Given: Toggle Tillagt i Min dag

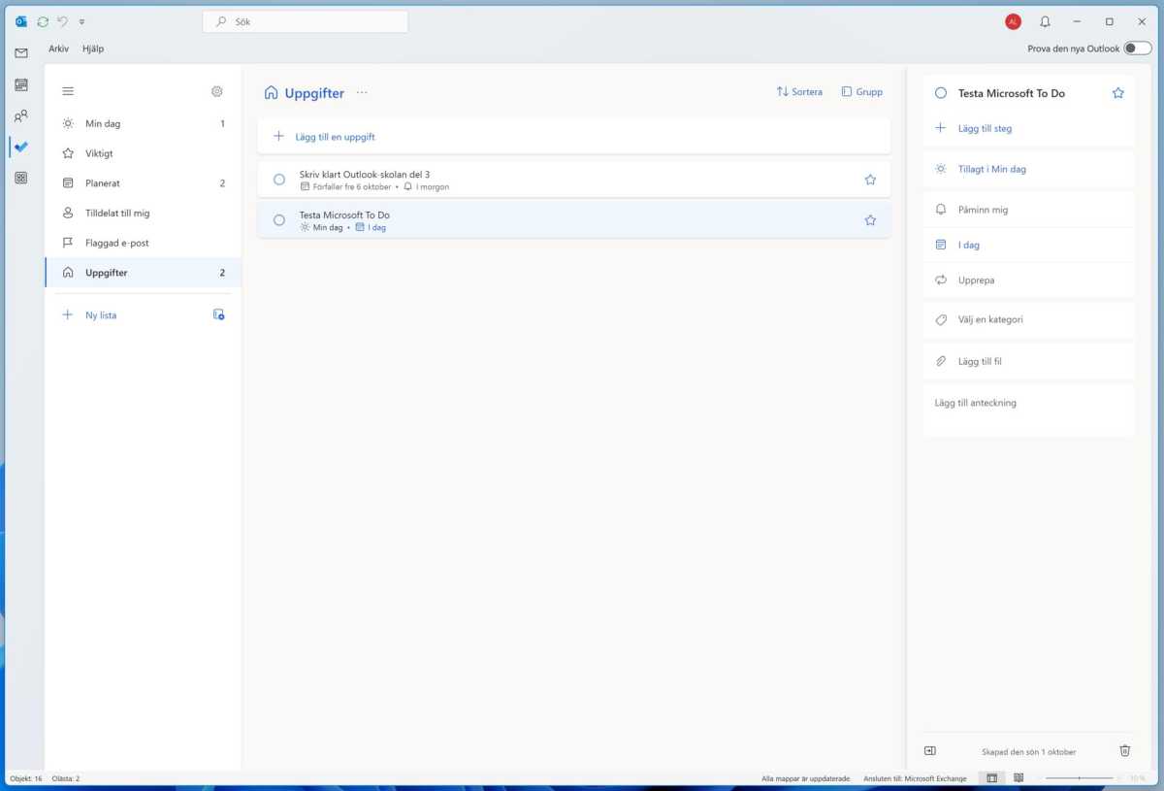Looking at the screenshot, I should coord(1029,169).
